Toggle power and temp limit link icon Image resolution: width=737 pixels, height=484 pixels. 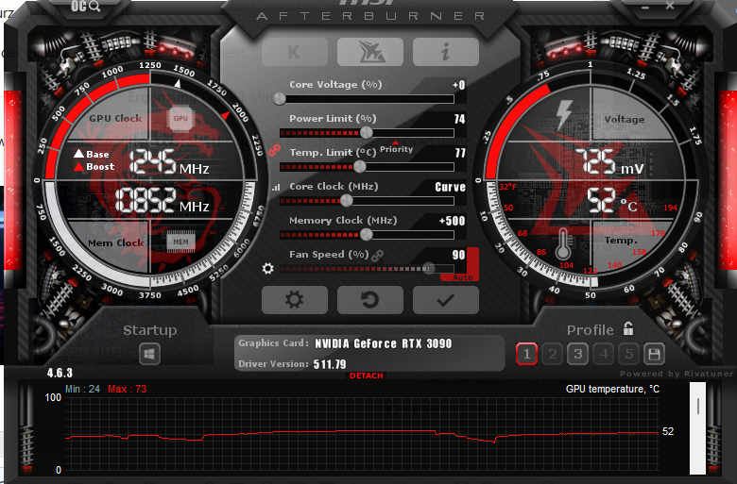(275, 150)
